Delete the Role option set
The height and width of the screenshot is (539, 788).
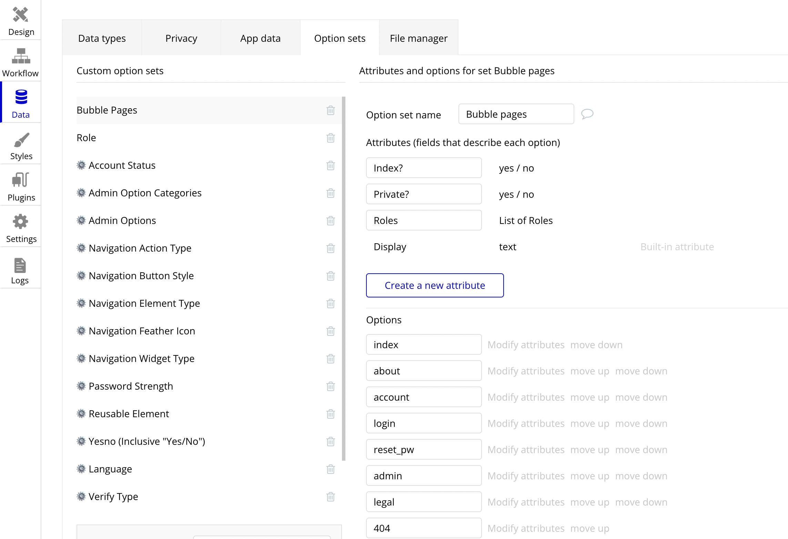click(x=330, y=138)
